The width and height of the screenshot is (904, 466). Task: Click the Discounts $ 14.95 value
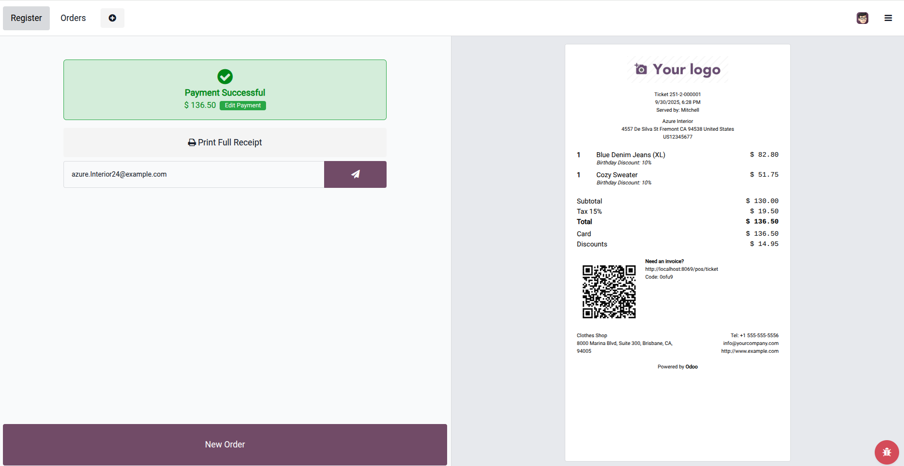[764, 244]
